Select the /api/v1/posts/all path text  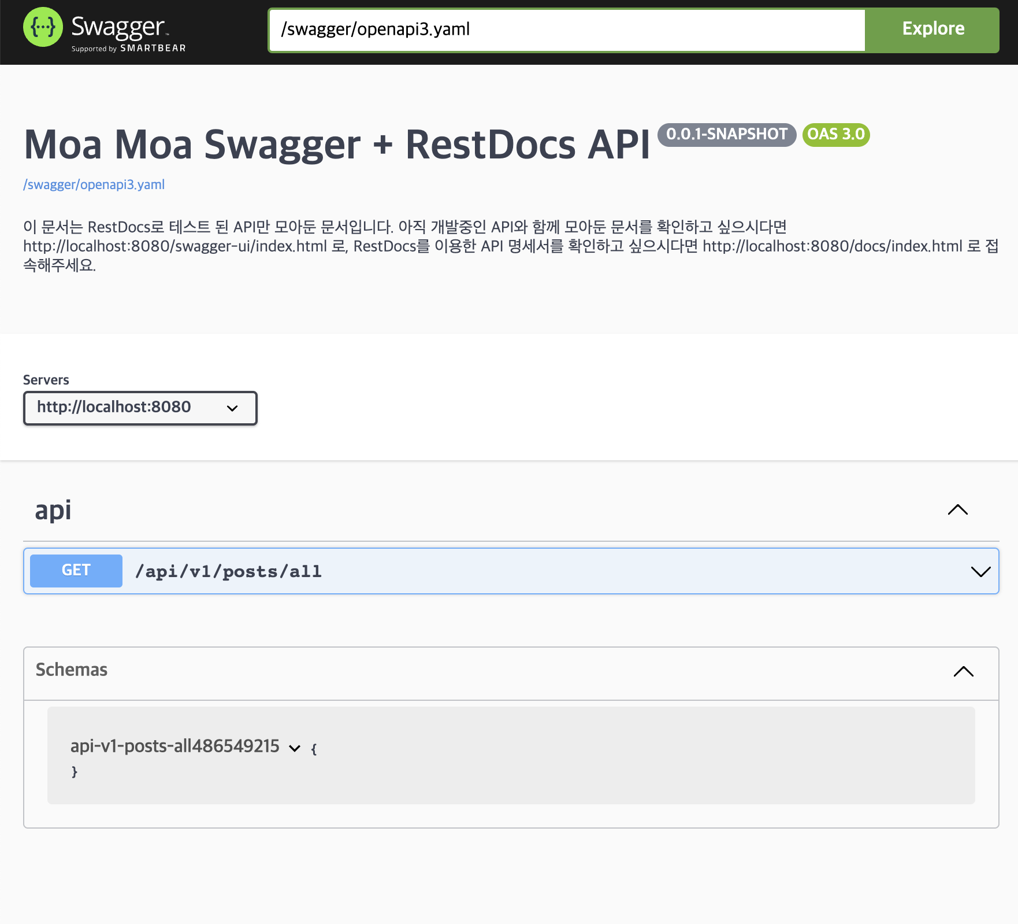point(229,571)
